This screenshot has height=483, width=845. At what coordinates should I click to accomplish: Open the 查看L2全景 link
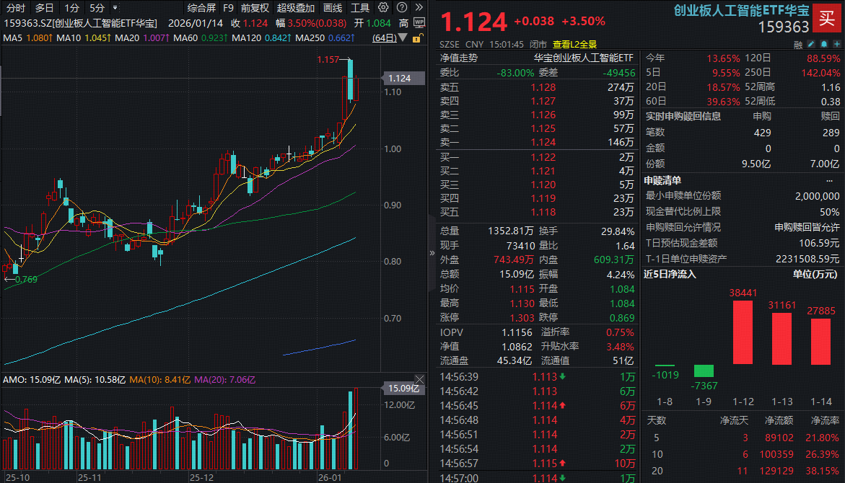(x=574, y=43)
